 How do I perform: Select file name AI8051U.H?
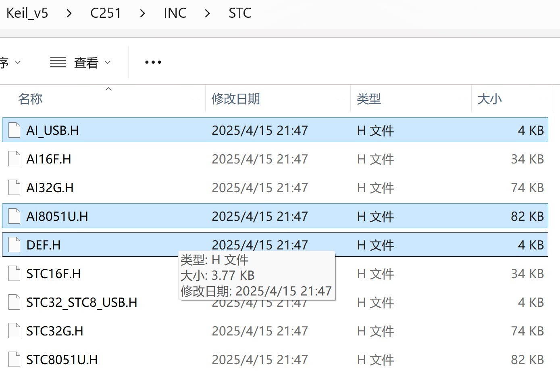click(57, 216)
